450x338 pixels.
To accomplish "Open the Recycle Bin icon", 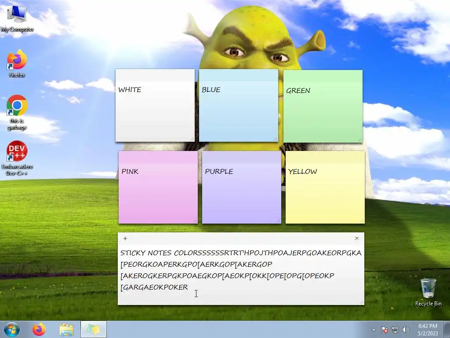I will click(x=428, y=292).
